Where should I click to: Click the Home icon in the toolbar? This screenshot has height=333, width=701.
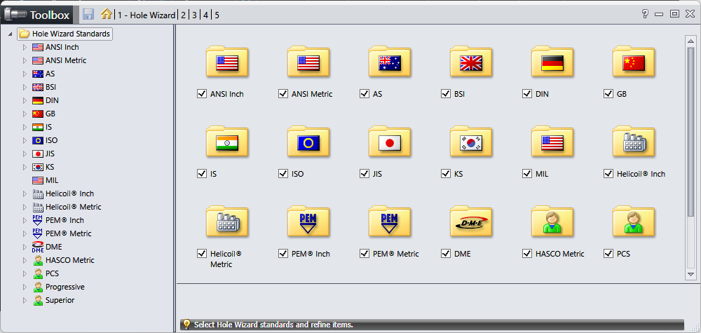(107, 14)
